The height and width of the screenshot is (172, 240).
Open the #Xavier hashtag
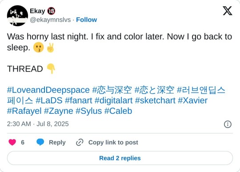point(193,100)
